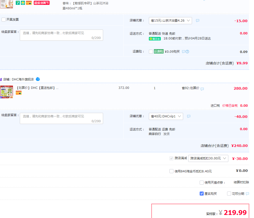Open the DHC海外旗舰店 store link
The image size is (254, 218).
coord(23,79)
